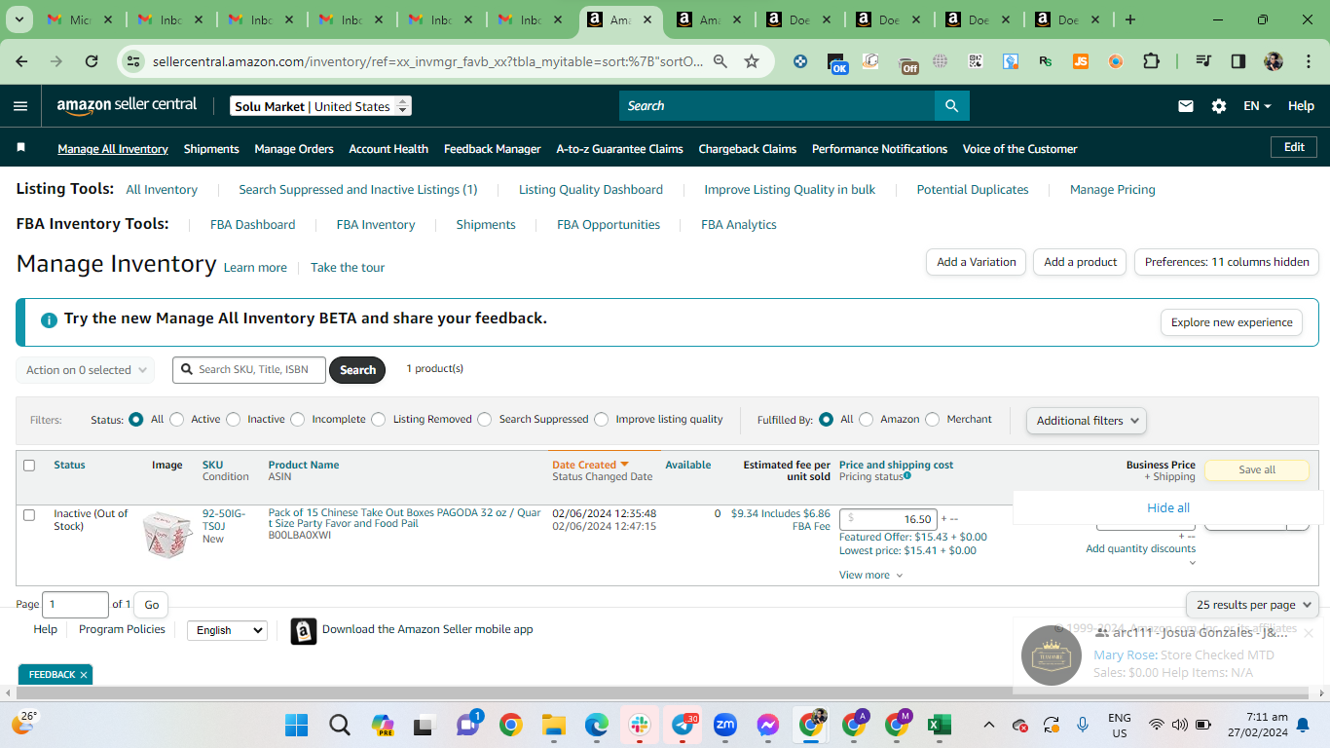Open the EN language dropdown
The width and height of the screenshot is (1330, 748).
1257,106
